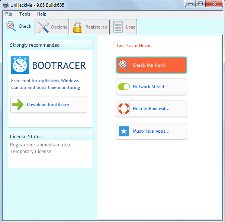
Task: Click the BOOTRACER title text
Action: click(x=59, y=66)
